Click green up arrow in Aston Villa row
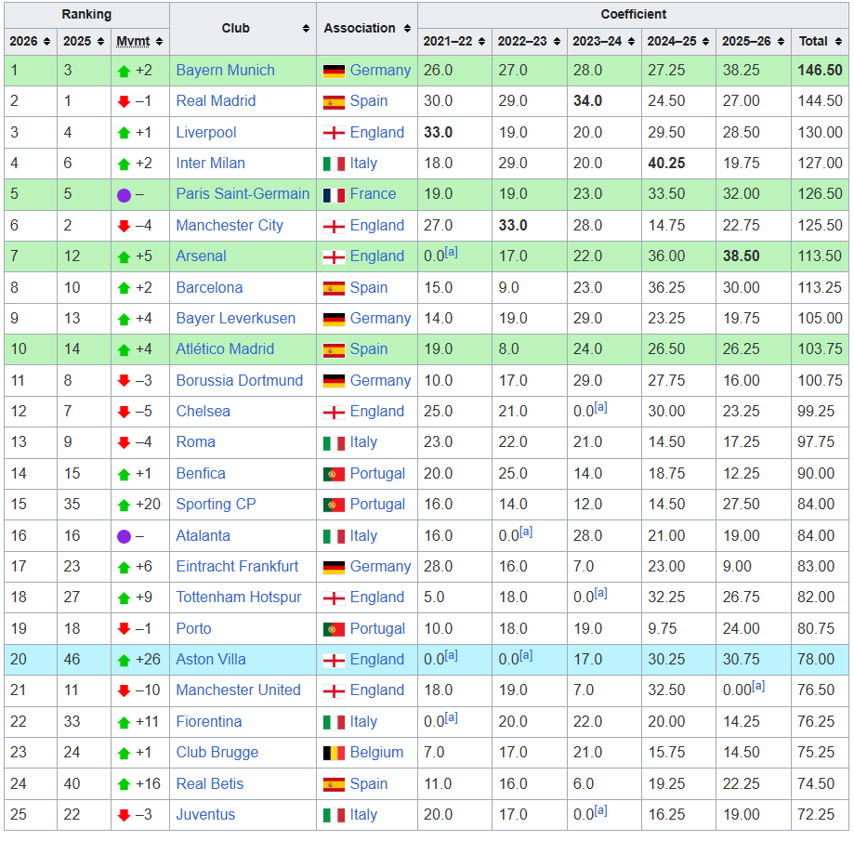The image size is (854, 841). pyautogui.click(x=125, y=661)
